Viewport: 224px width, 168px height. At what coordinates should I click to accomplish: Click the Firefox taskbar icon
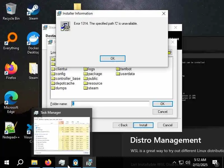point(48,162)
